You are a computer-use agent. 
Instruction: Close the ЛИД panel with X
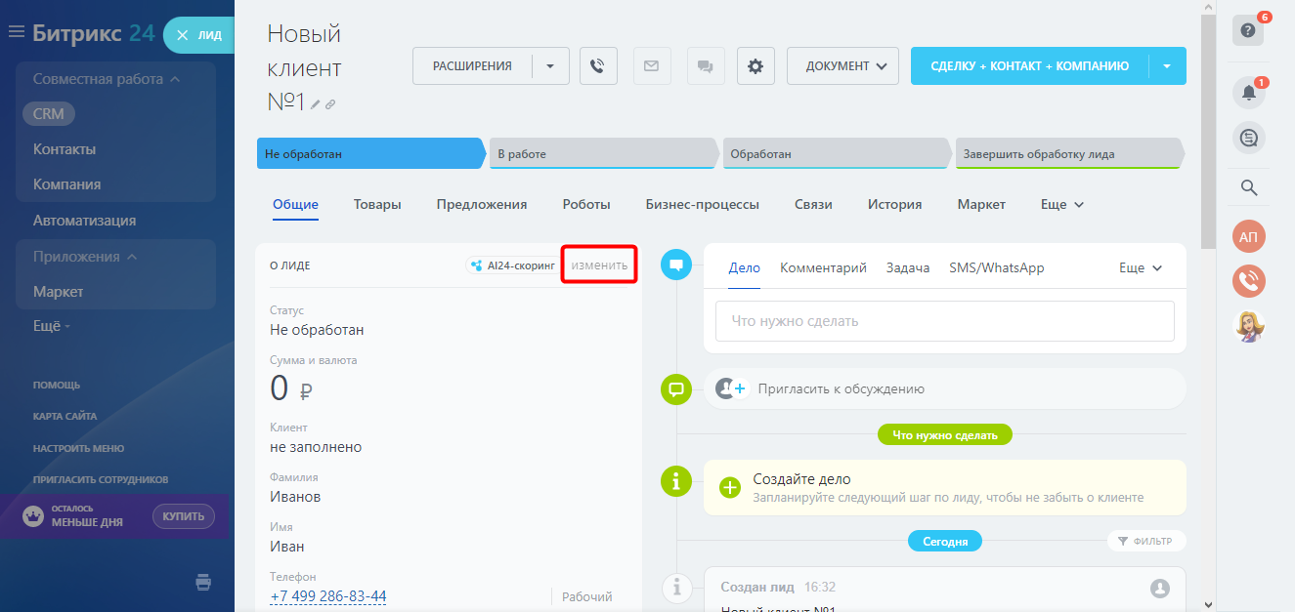(x=182, y=35)
